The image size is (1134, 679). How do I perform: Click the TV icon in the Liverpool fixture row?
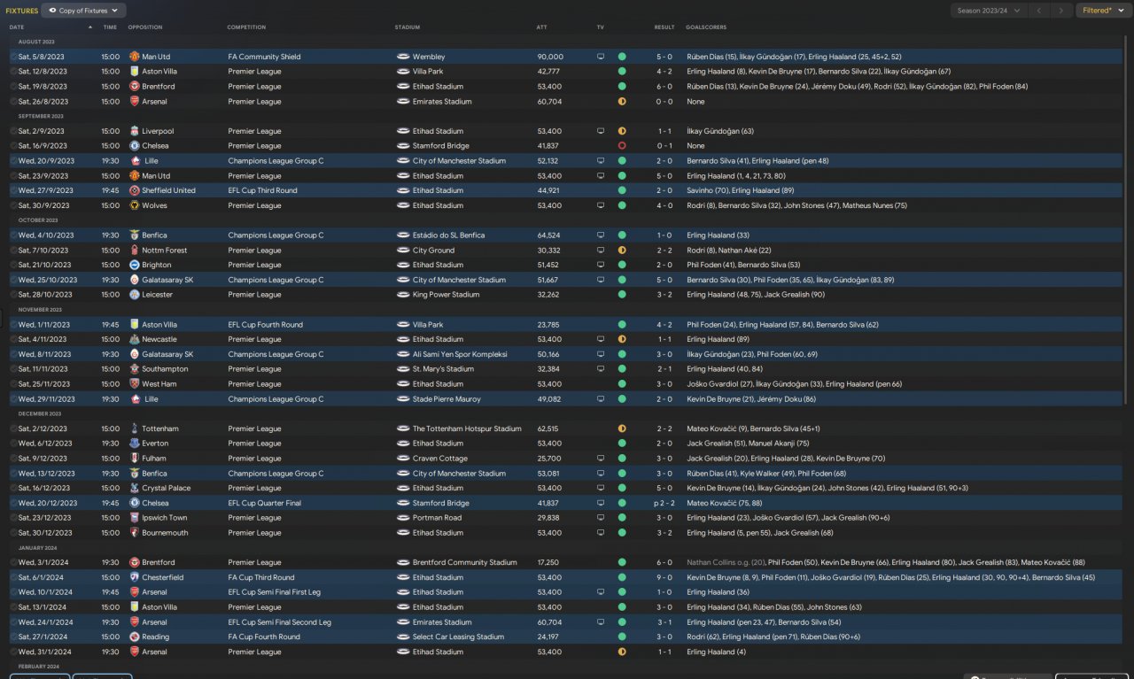coord(601,131)
